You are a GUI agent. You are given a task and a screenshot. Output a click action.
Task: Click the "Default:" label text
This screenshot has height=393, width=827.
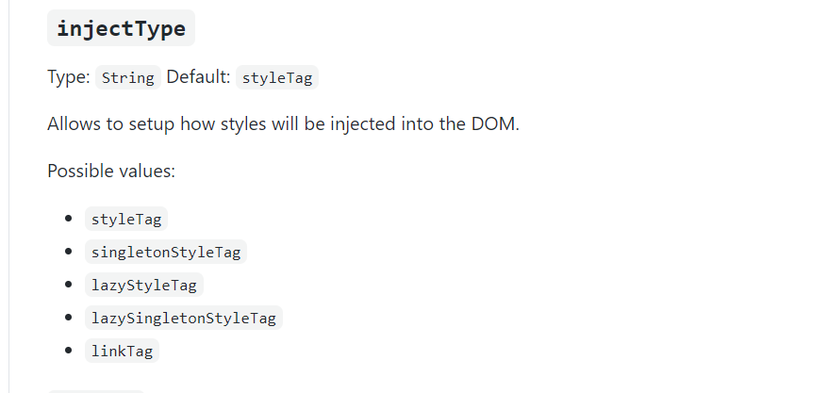198,77
